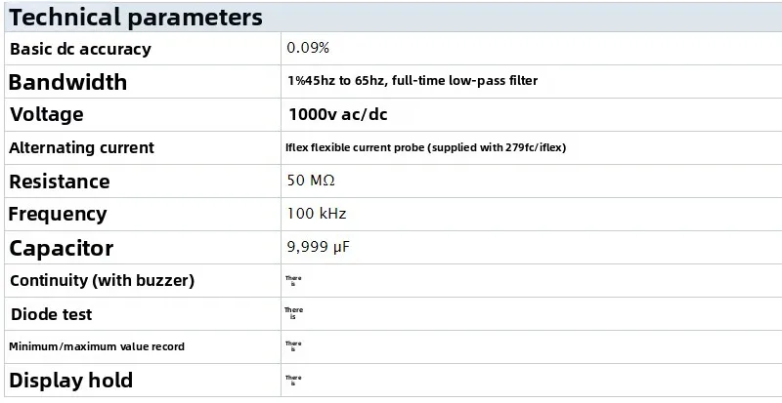Screen dimensions: 782x403
Task: Select the Bandwidth row label
Action: (x=67, y=82)
